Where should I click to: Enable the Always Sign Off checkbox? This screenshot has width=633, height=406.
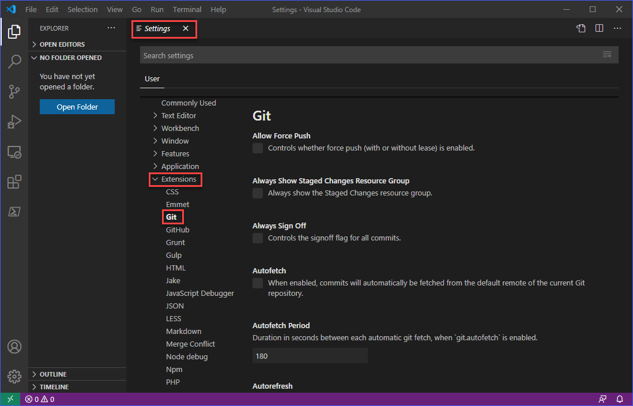pos(257,238)
